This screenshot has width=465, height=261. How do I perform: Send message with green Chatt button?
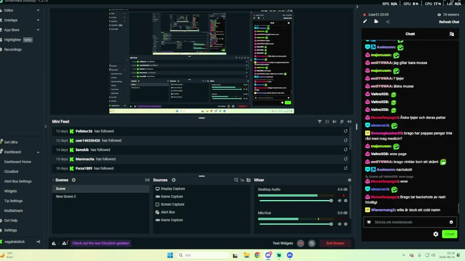(450, 234)
